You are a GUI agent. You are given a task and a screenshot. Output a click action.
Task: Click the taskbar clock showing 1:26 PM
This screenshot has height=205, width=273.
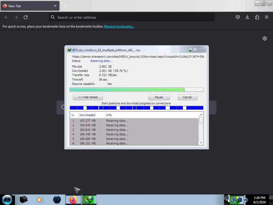[x=259, y=200]
